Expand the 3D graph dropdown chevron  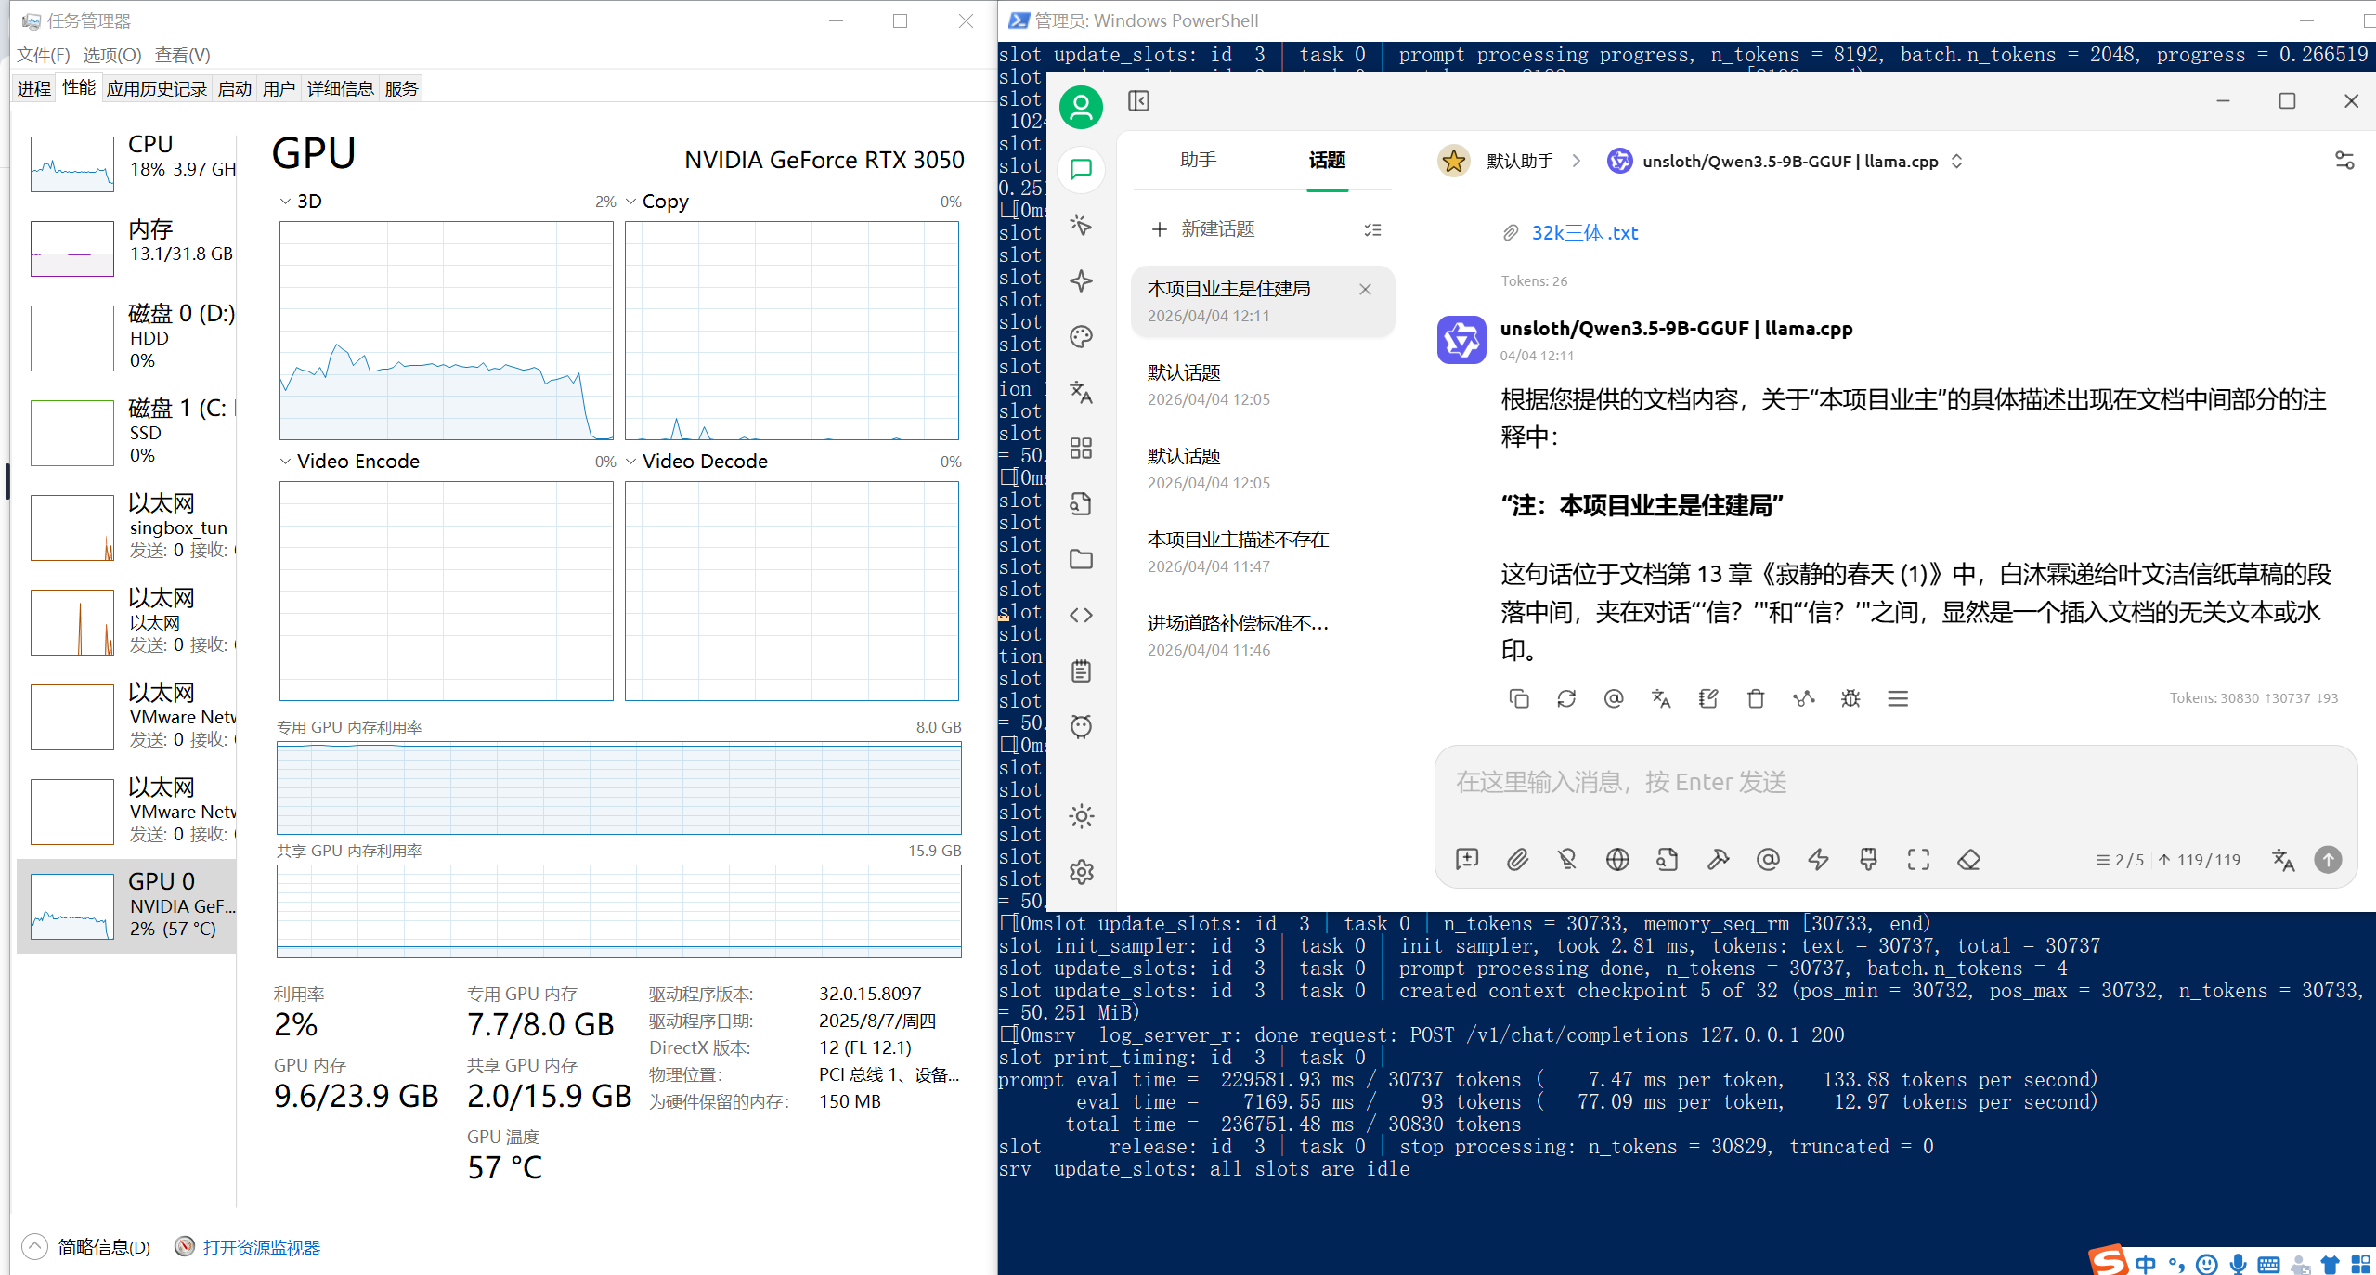click(285, 202)
